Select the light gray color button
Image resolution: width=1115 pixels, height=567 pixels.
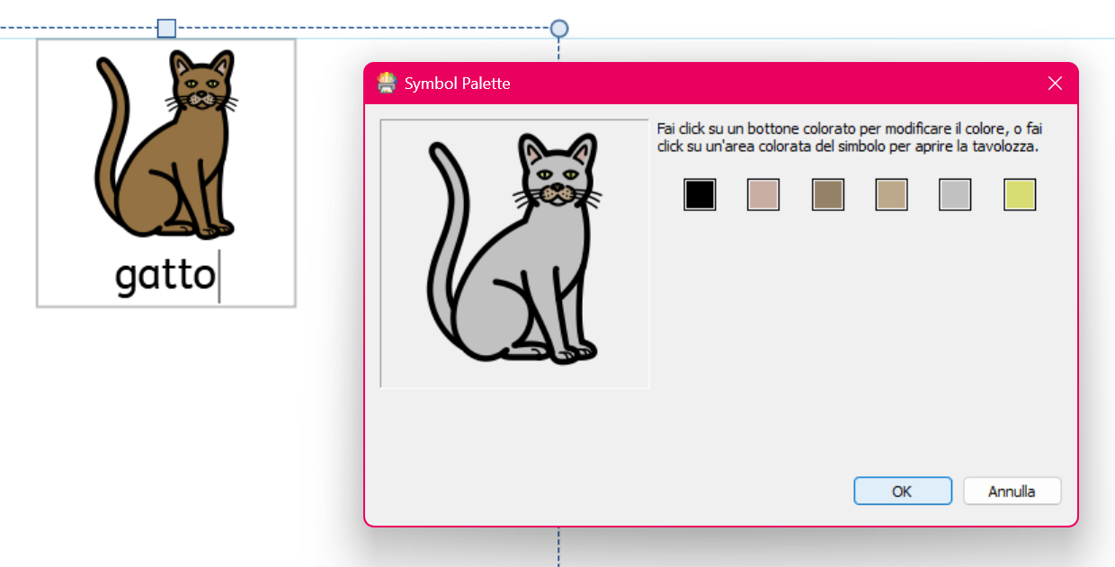(x=955, y=194)
